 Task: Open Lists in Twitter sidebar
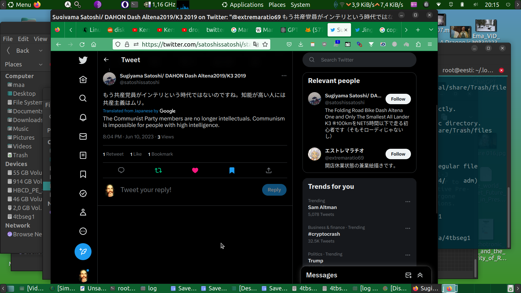click(83, 155)
